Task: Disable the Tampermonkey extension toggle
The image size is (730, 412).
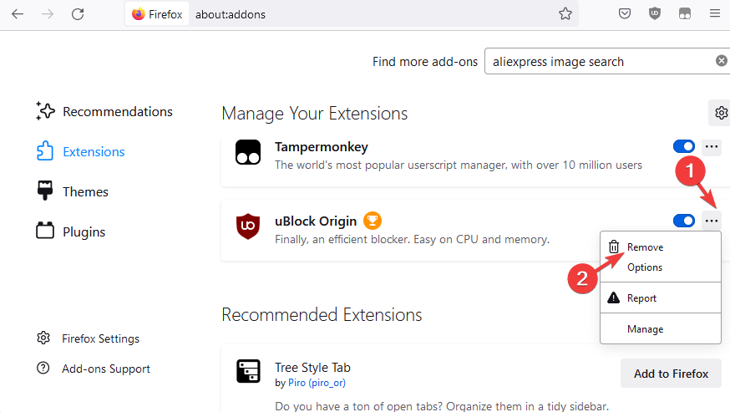Action: pyautogui.click(x=684, y=146)
